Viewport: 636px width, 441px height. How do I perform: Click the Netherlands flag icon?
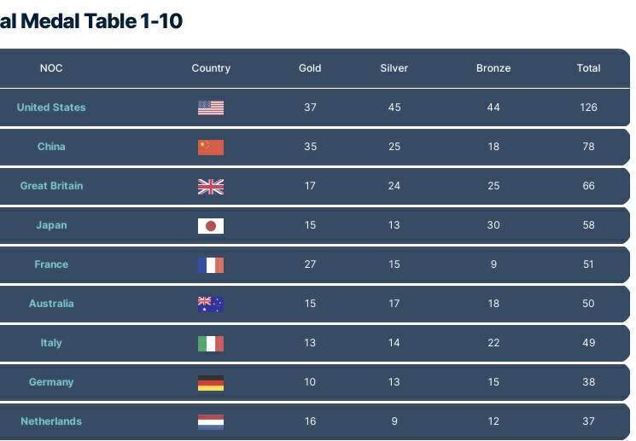[x=211, y=422]
